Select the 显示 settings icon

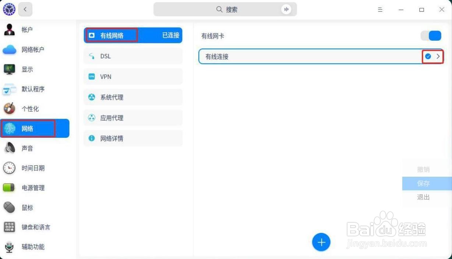8,69
